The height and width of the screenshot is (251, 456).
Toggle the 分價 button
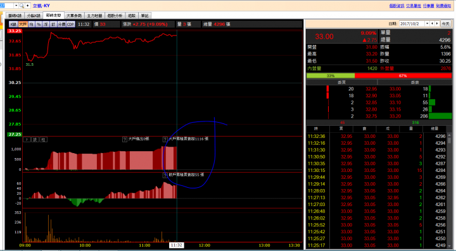pyautogui.click(x=61, y=25)
